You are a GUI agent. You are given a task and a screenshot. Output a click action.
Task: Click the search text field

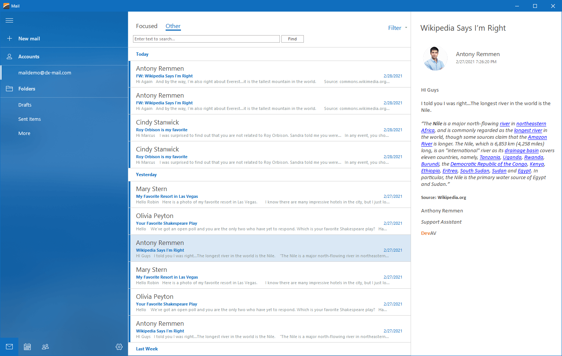tap(206, 39)
